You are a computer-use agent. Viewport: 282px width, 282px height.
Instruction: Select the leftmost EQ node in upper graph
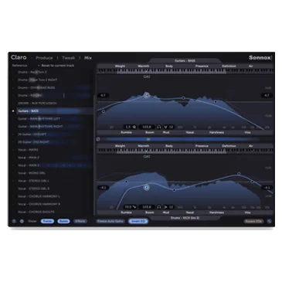click(104, 111)
